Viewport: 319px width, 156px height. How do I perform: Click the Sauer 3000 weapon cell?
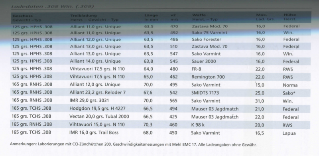pyautogui.click(x=204, y=61)
